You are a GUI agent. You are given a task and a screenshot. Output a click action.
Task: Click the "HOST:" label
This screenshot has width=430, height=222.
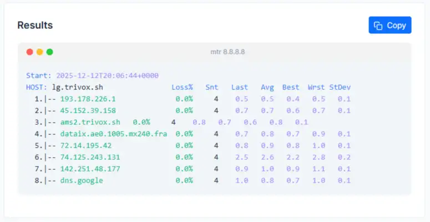point(37,87)
